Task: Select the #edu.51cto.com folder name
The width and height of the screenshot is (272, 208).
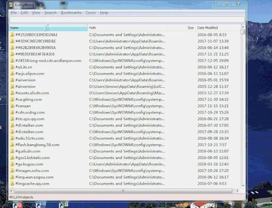Action: point(30,138)
